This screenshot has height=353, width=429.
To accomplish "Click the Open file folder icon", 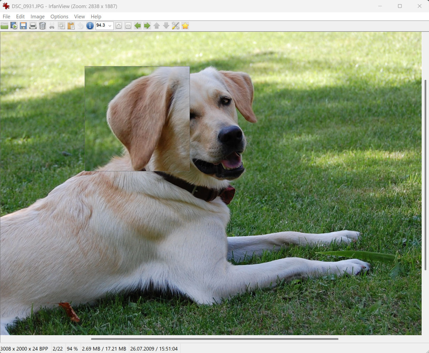I will 5,26.
